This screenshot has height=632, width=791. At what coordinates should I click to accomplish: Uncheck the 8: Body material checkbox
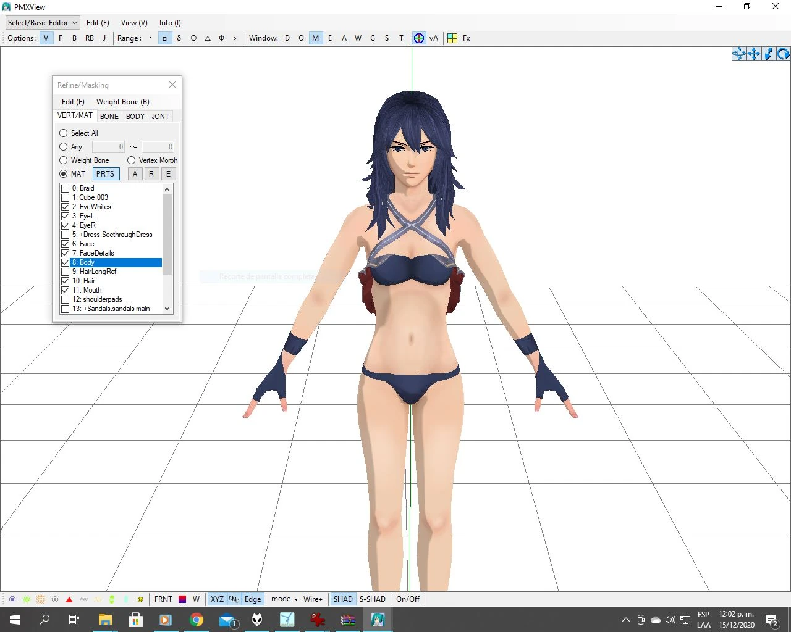click(65, 262)
